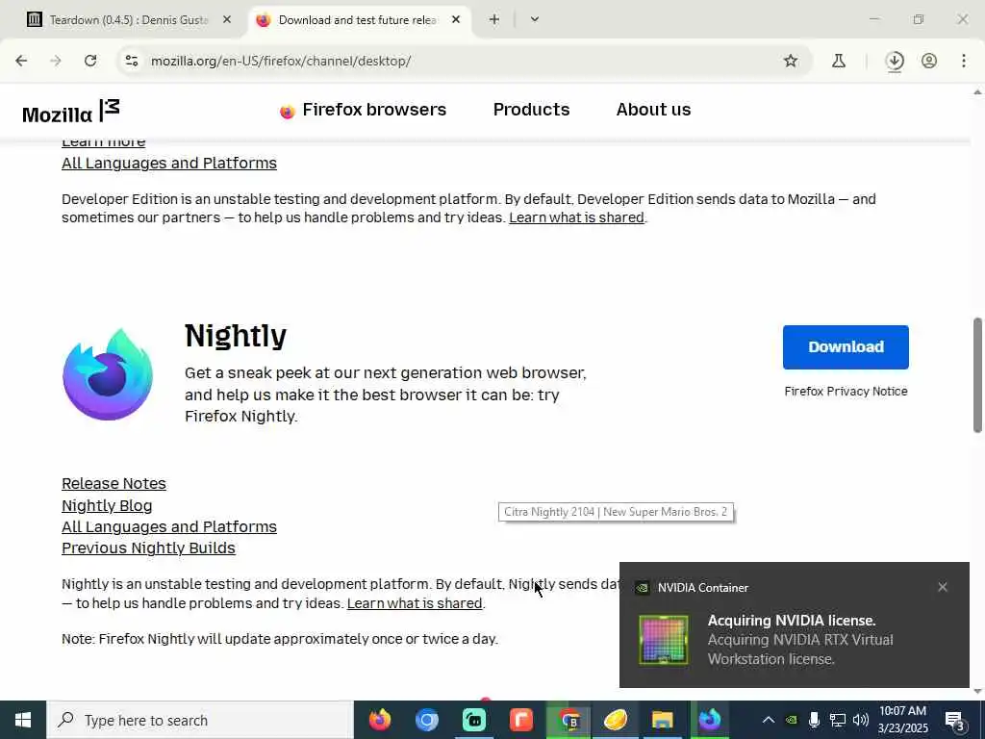This screenshot has width=985, height=739.
Task: Click Developer Edition Learn what is shared link
Action: point(577,217)
